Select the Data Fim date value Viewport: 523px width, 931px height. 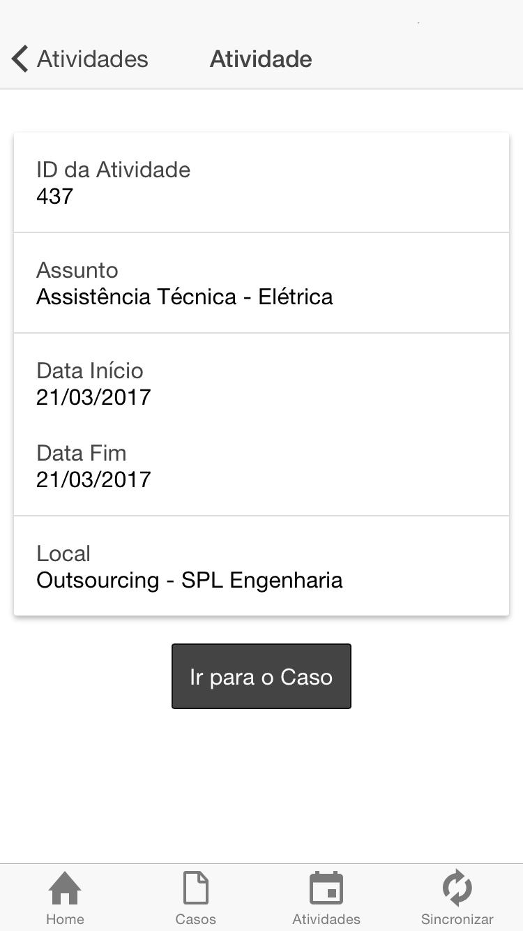coord(93,479)
